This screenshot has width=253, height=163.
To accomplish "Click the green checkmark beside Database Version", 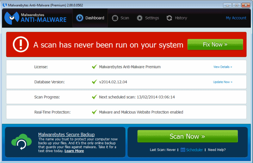I will tap(94, 82).
